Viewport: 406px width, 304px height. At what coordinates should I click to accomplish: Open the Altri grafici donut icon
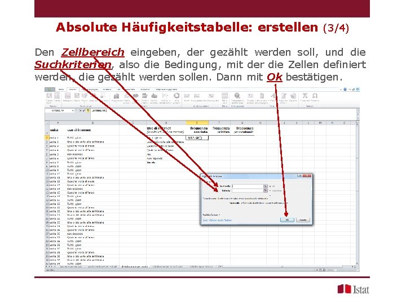click(x=176, y=96)
